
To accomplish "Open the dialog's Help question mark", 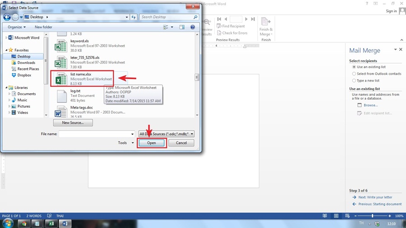I will tap(193, 27).
